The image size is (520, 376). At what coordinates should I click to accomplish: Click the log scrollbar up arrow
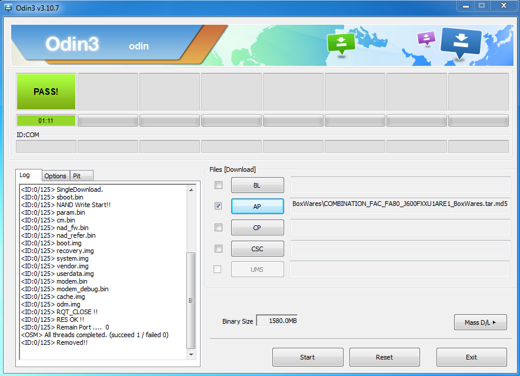point(191,190)
